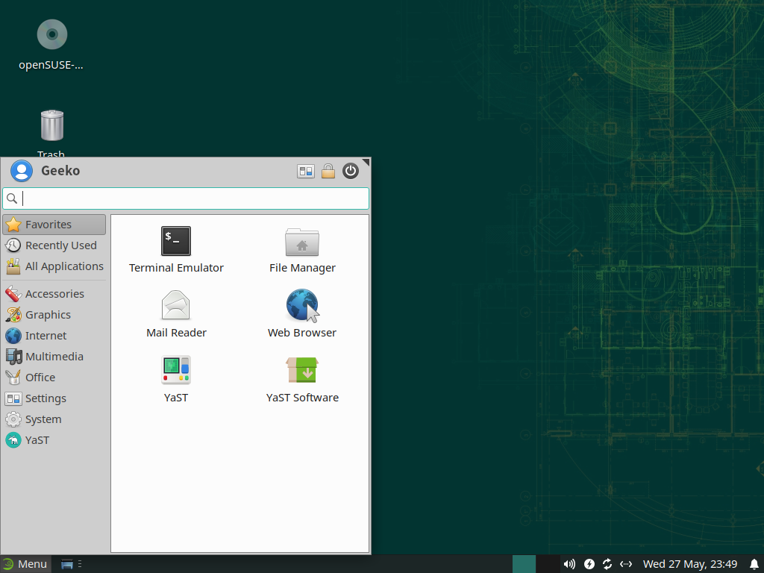Open the Mail Reader application
This screenshot has width=764, height=573.
point(176,306)
